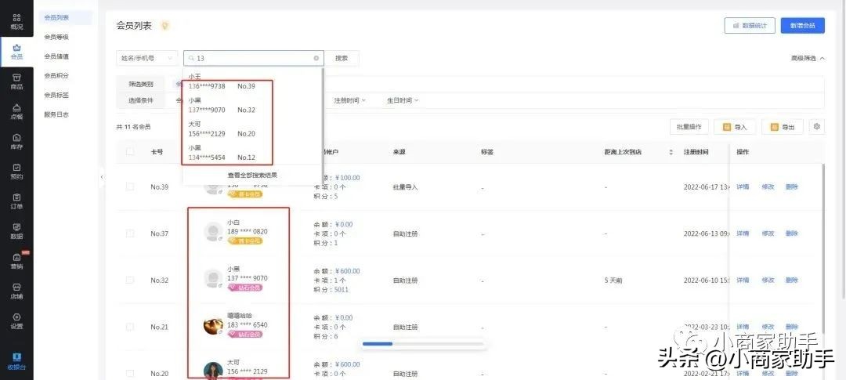
Task: Click the 5011 points value in No.32 row
Action: [x=342, y=290]
